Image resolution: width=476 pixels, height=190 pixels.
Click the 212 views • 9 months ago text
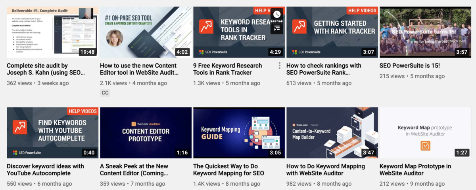[412, 184]
